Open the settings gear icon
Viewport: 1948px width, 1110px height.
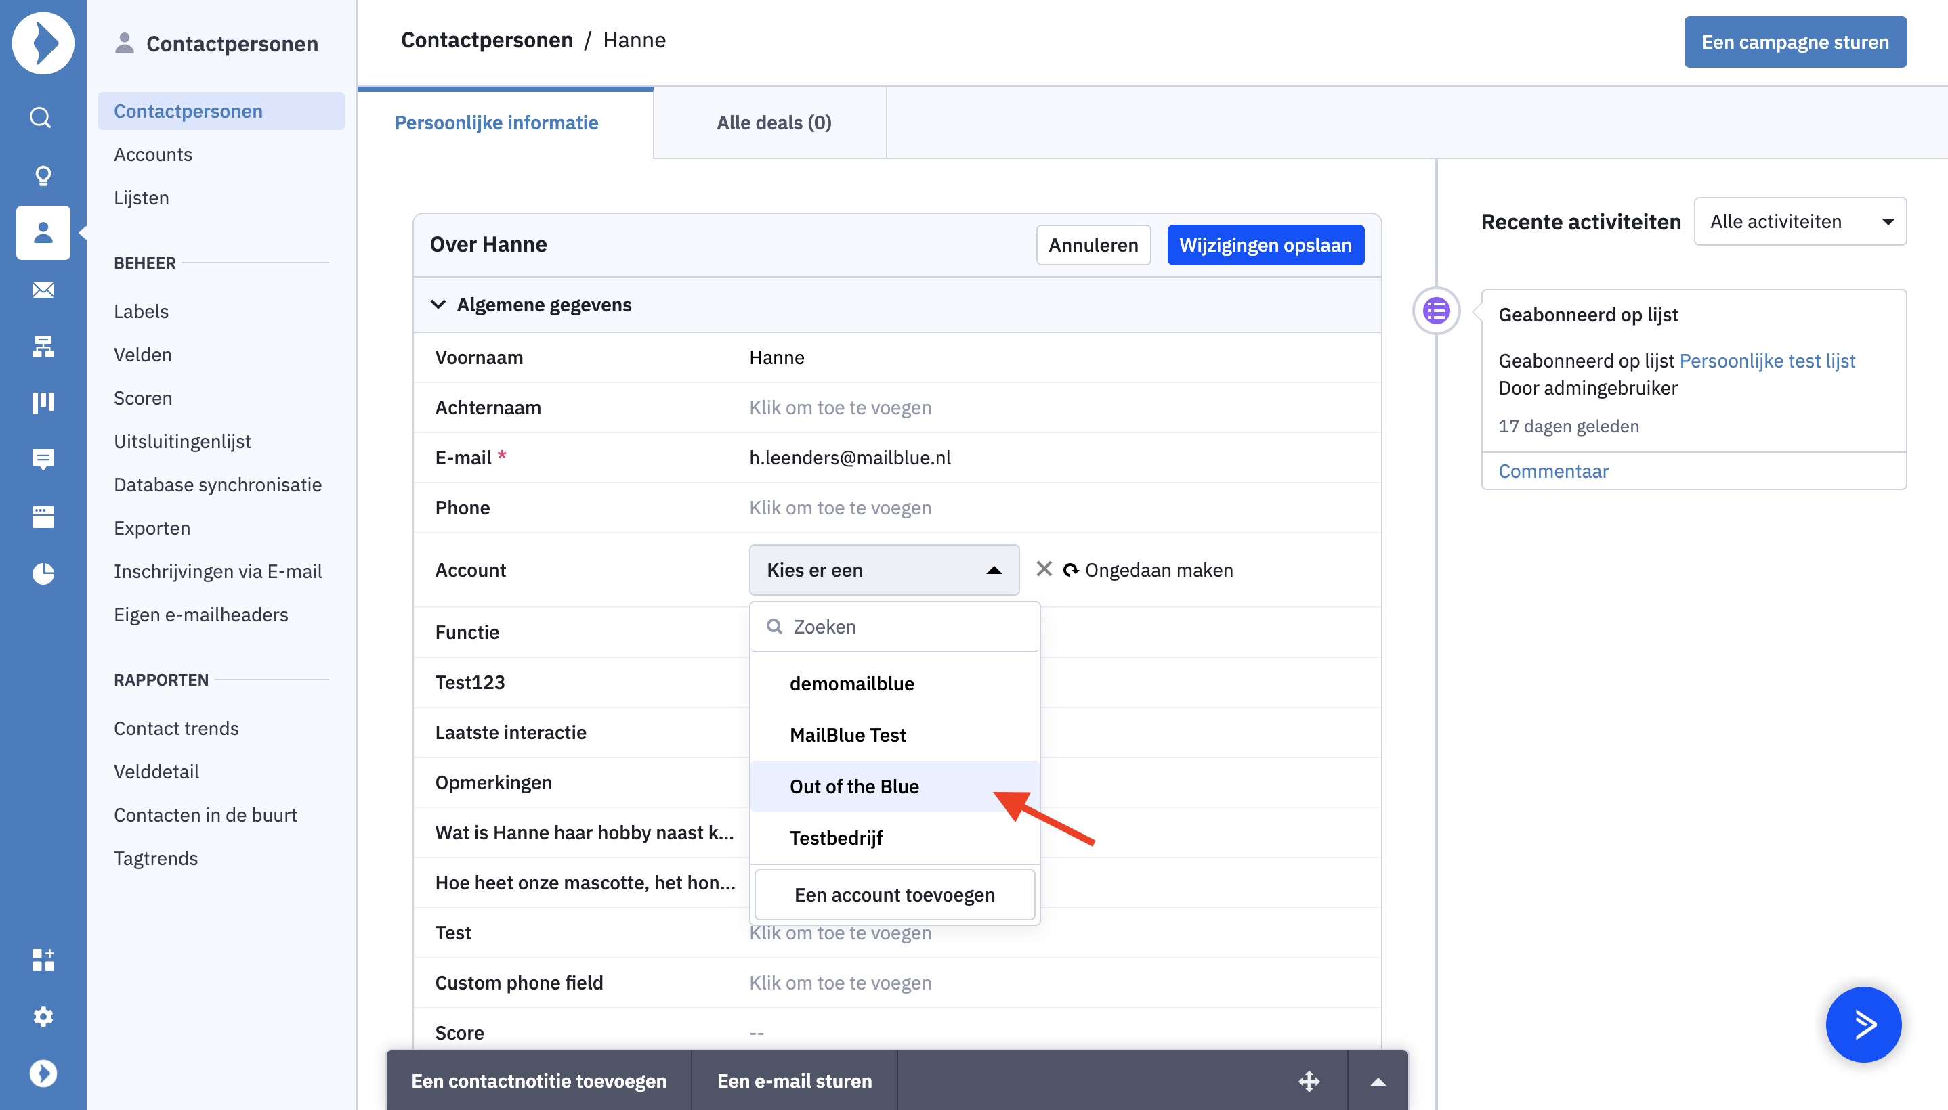(x=43, y=1016)
